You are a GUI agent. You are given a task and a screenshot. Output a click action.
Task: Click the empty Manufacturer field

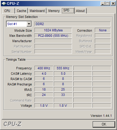(53, 41)
